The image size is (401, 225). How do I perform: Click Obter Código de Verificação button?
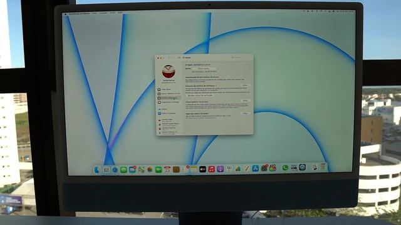click(x=200, y=96)
